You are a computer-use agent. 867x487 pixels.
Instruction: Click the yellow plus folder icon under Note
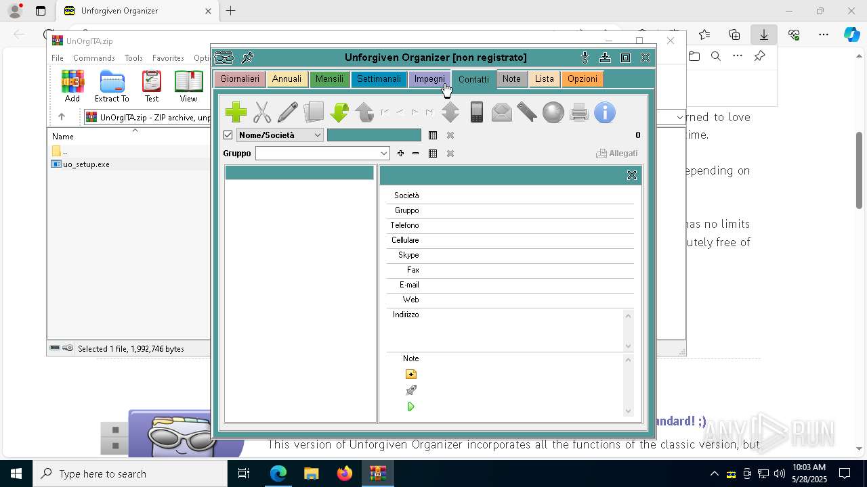point(411,374)
